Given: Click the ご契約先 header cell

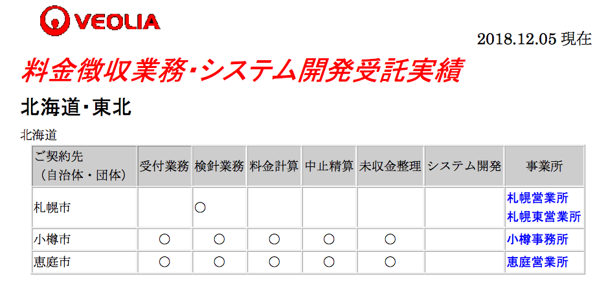Looking at the screenshot, I should click(x=85, y=166).
